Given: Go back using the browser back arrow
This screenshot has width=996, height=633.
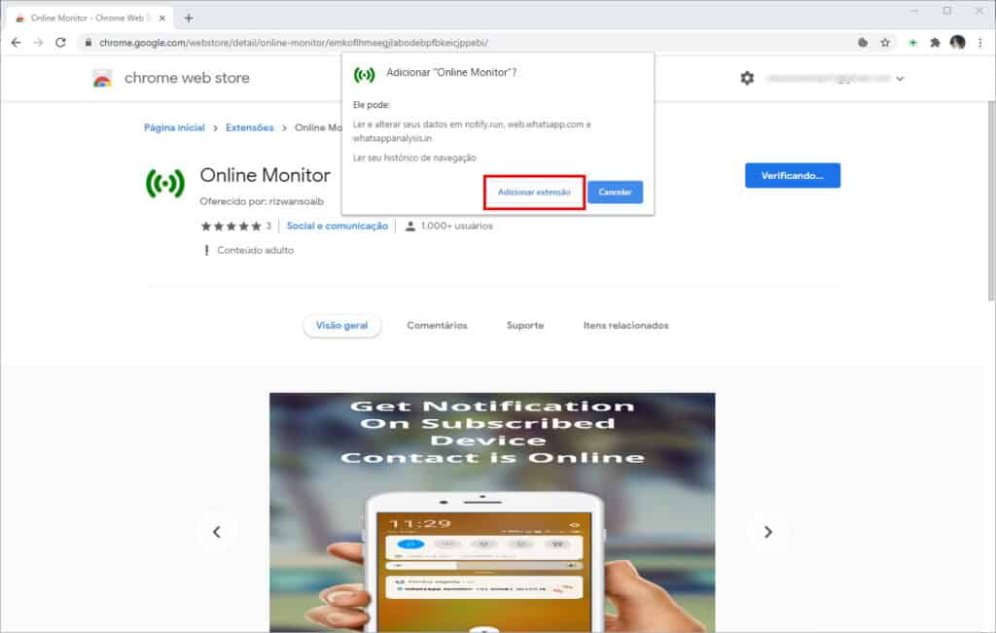Looking at the screenshot, I should coord(16,43).
